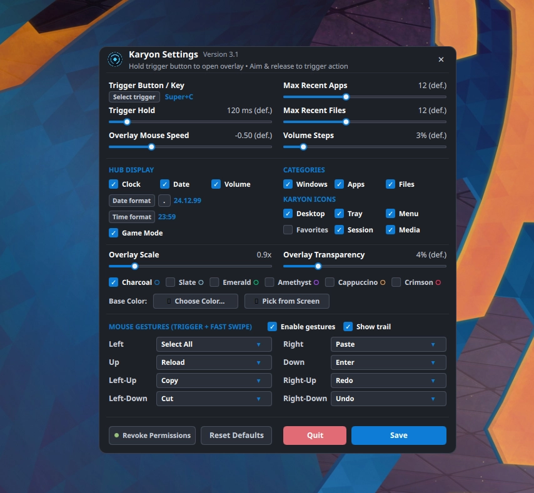Click the orange ring next to Cappuccino
This screenshot has width=534, height=493.
coord(383,282)
